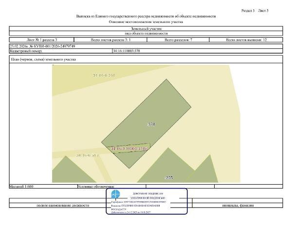Select 'ЭЛЕКТРОННОЙ ПОДПИСЬЮ' stamp line

(x=147, y=198)
